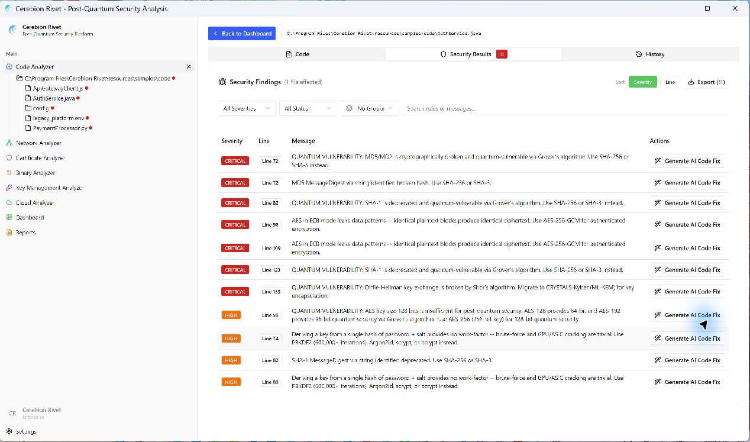Click the Code Analyzer icon
The width and height of the screenshot is (750, 442).
[9, 67]
